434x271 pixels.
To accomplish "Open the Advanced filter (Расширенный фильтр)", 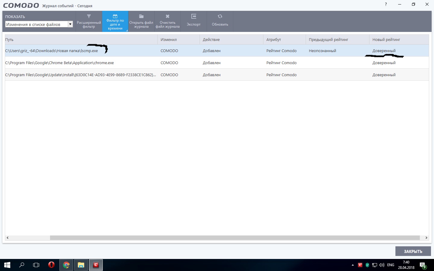I will 89,21.
